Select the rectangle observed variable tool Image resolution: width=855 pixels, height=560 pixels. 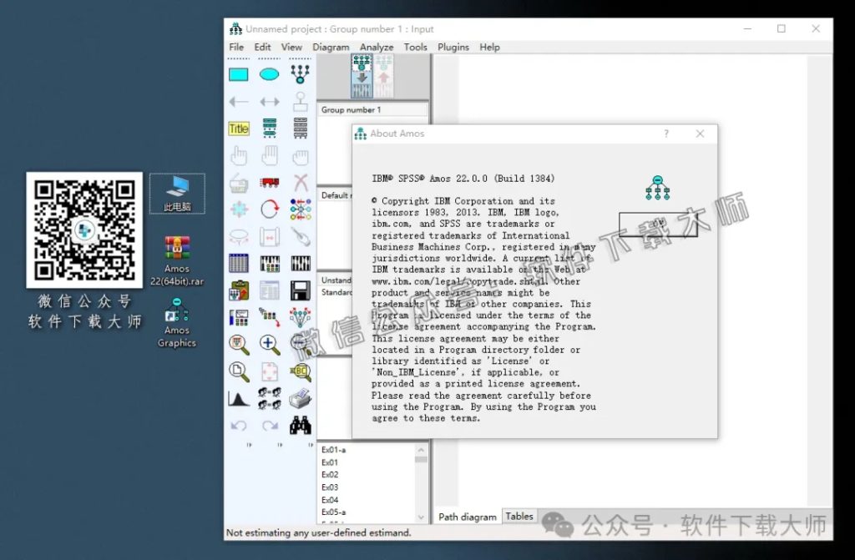[239, 74]
